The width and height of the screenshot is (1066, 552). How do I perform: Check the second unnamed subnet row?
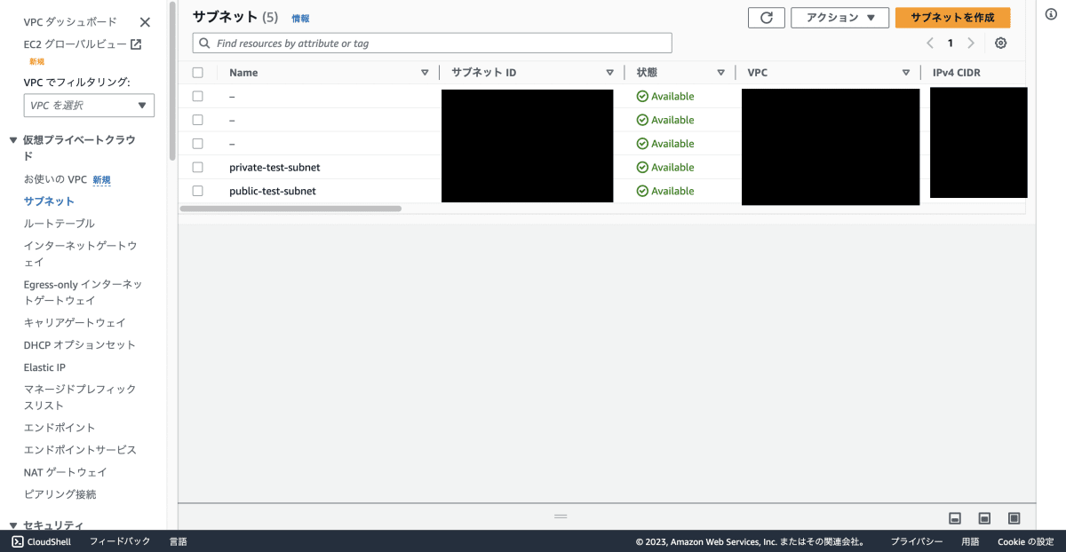(x=197, y=120)
